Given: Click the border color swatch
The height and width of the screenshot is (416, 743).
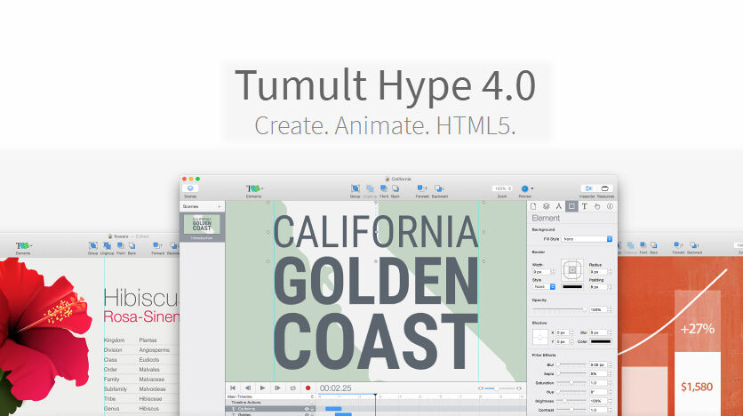Looking at the screenshot, I should [572, 286].
